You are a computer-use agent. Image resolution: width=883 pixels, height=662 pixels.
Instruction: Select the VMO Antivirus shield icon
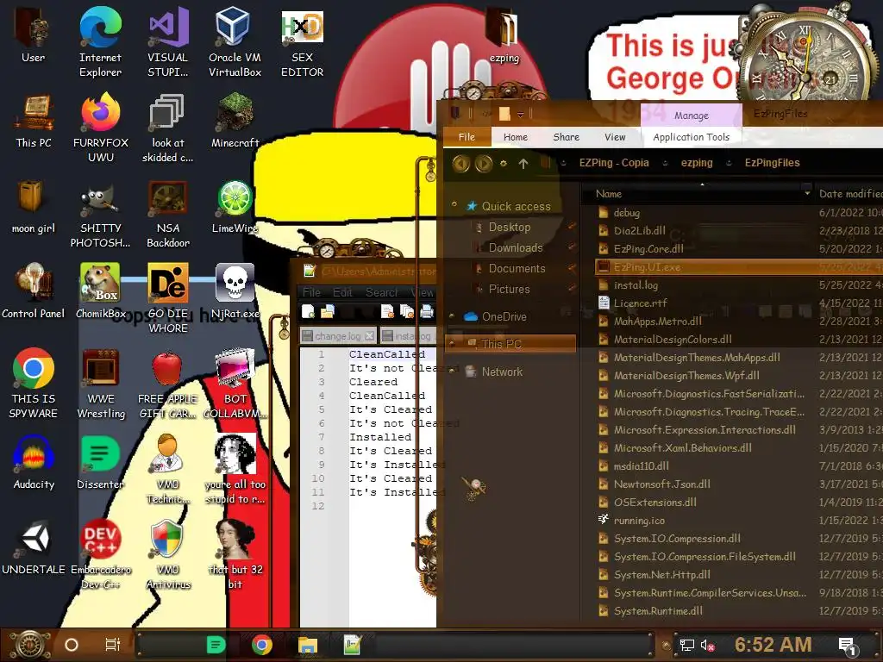pos(168,554)
